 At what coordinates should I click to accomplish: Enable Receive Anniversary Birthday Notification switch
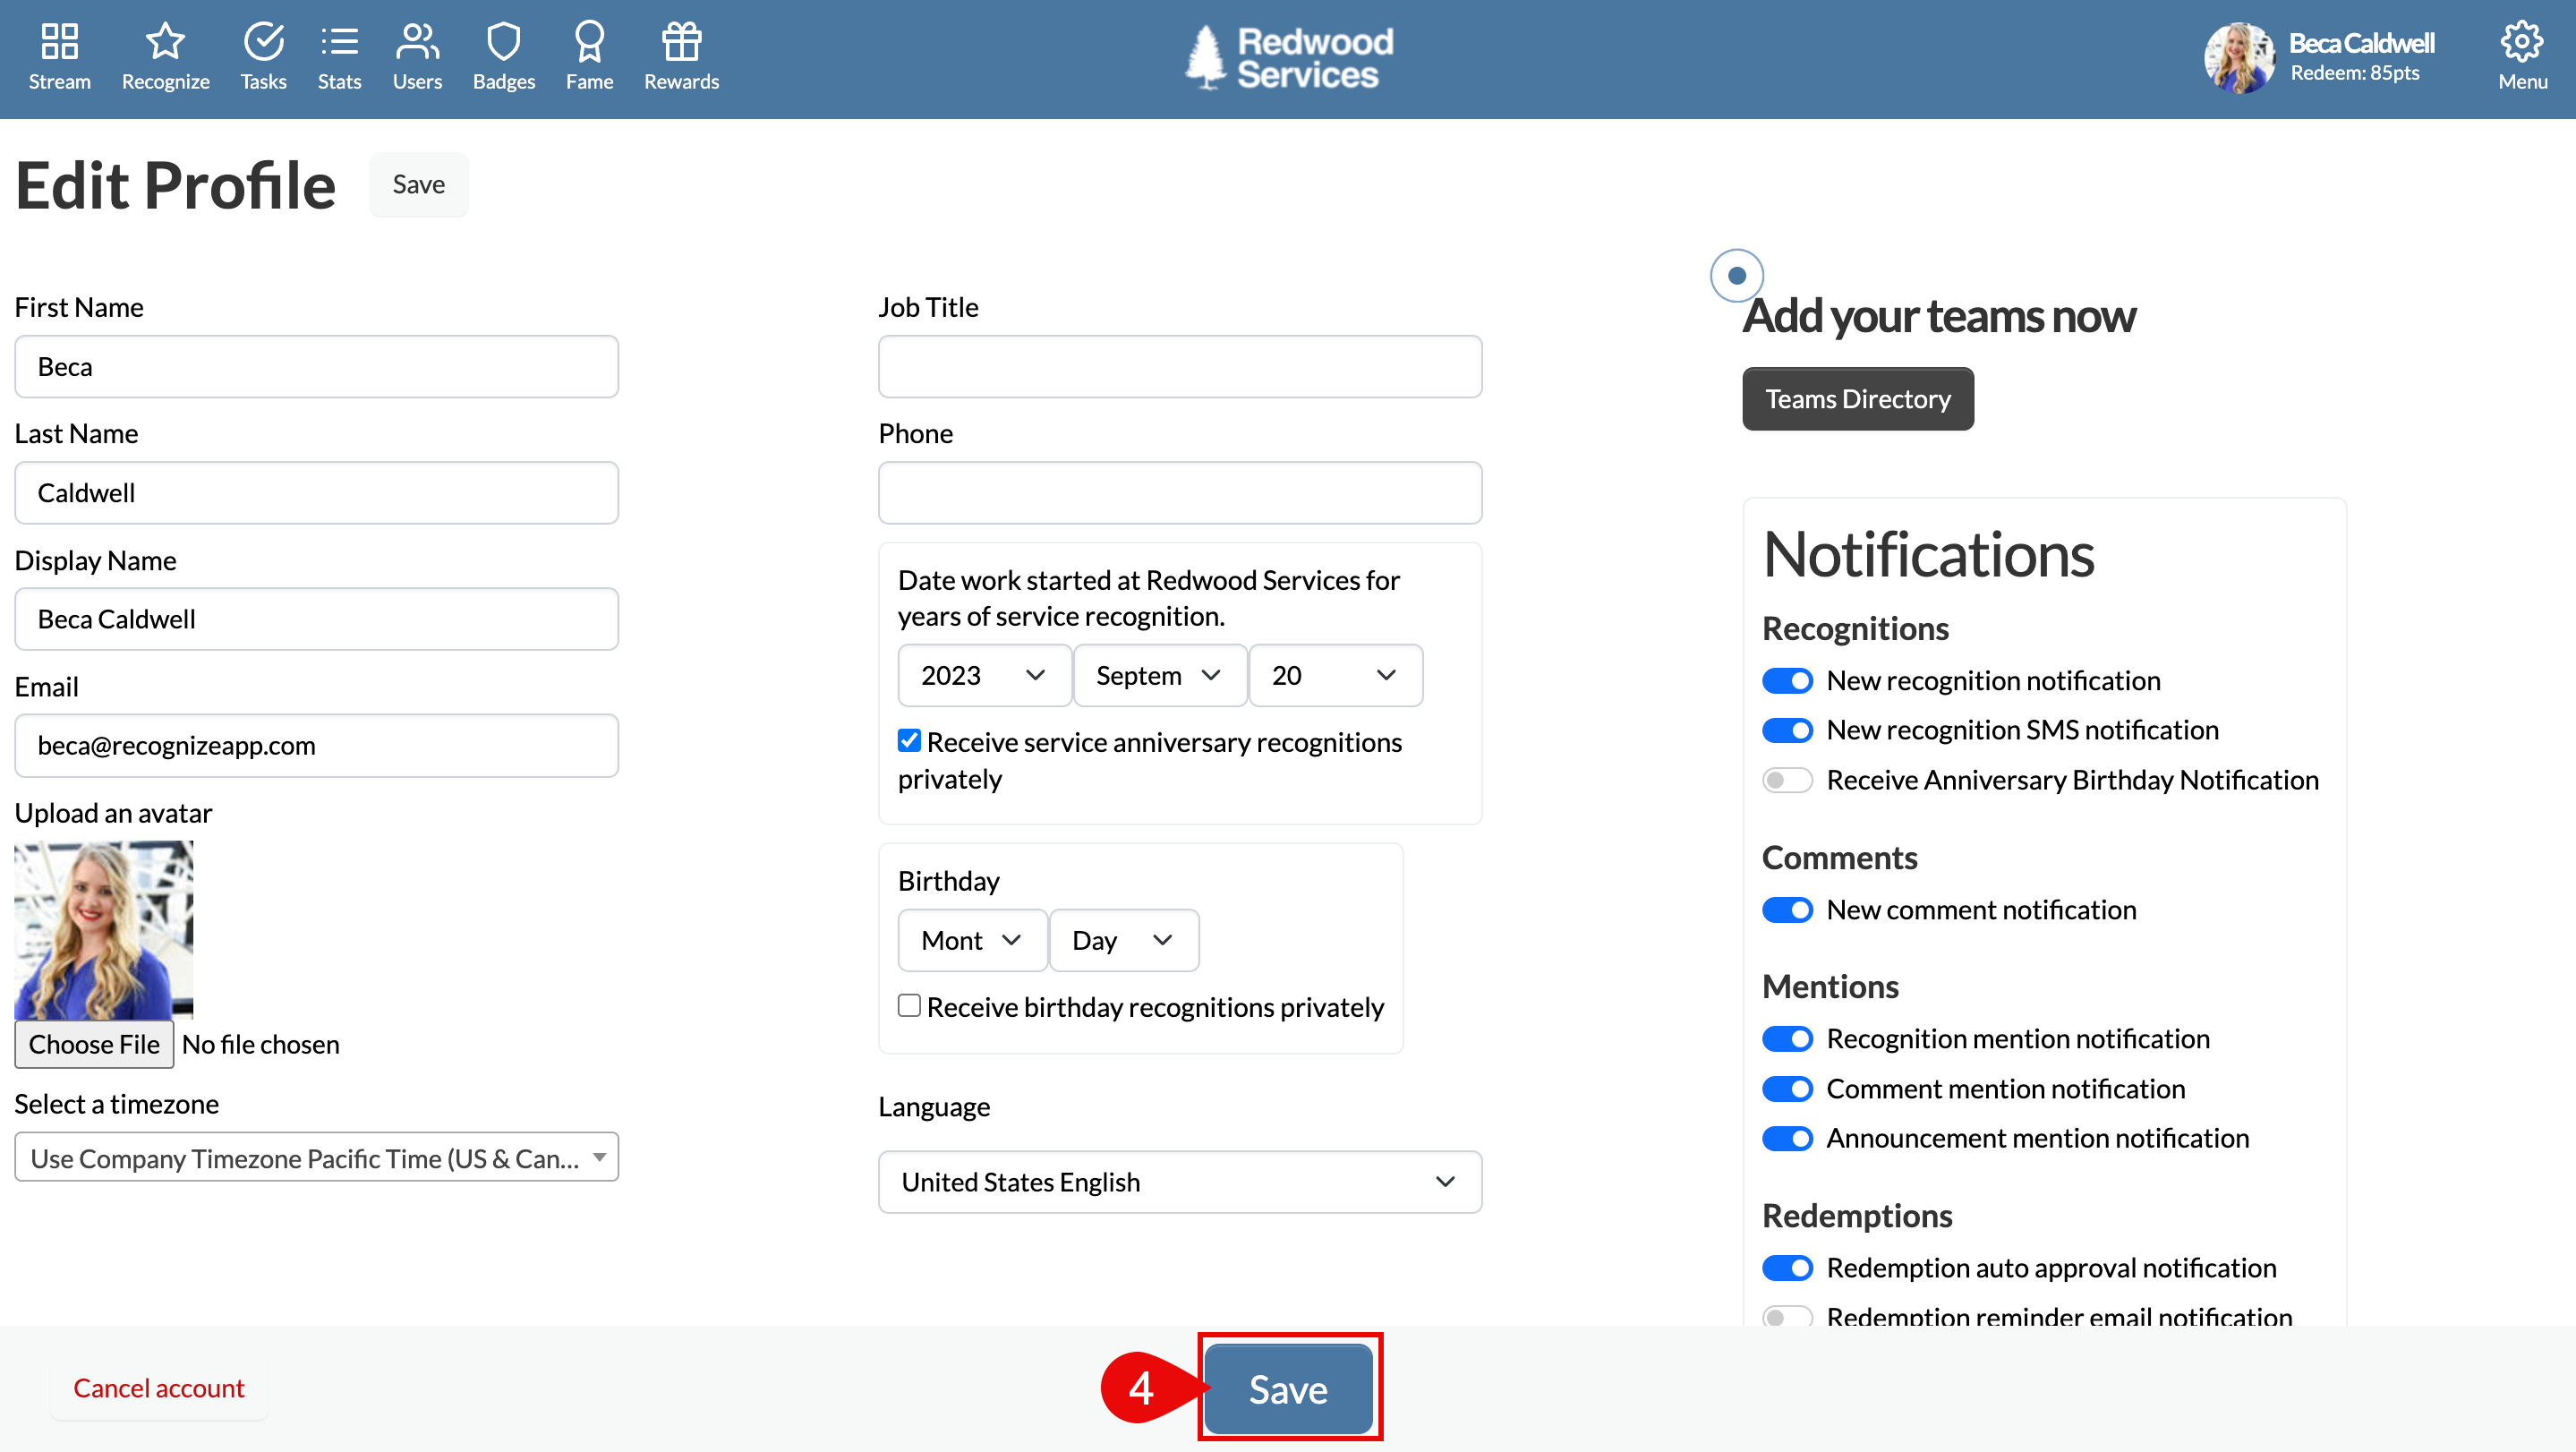click(1787, 780)
